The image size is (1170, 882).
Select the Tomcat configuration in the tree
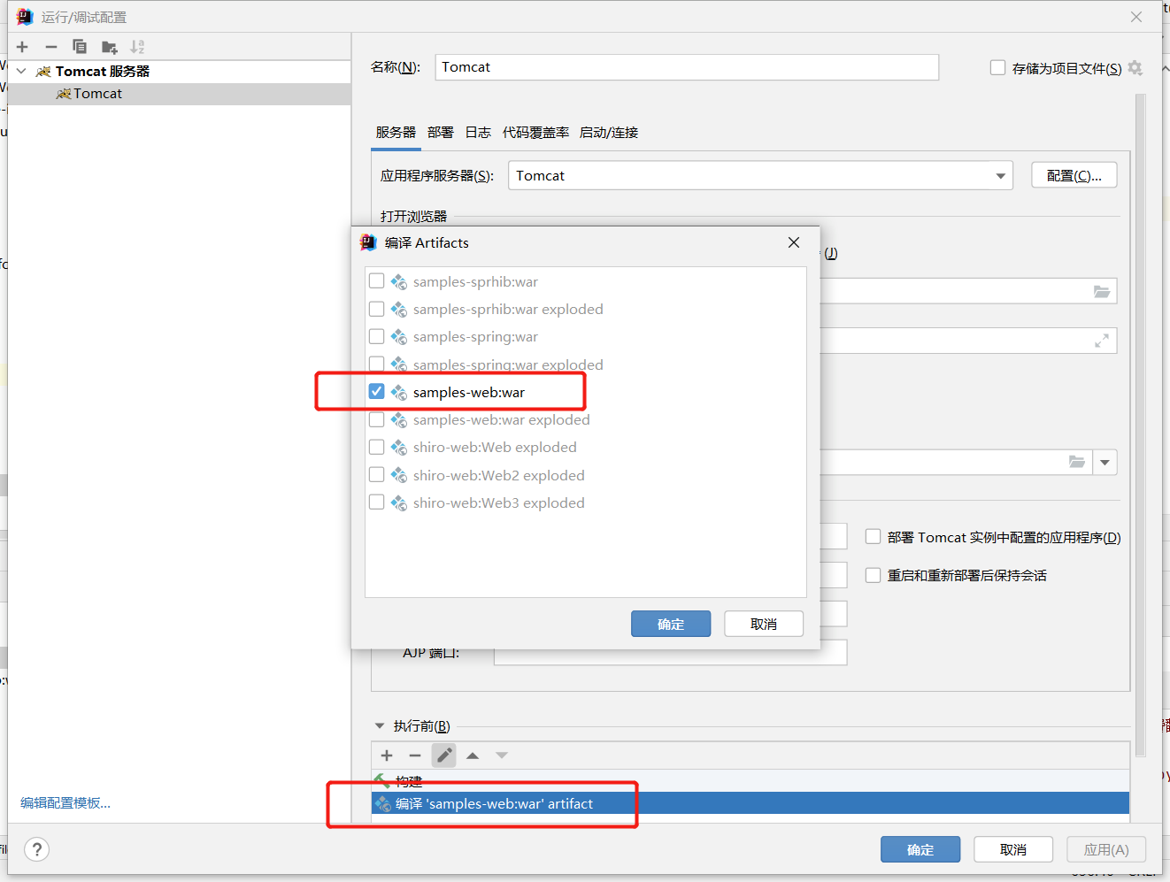coord(179,94)
